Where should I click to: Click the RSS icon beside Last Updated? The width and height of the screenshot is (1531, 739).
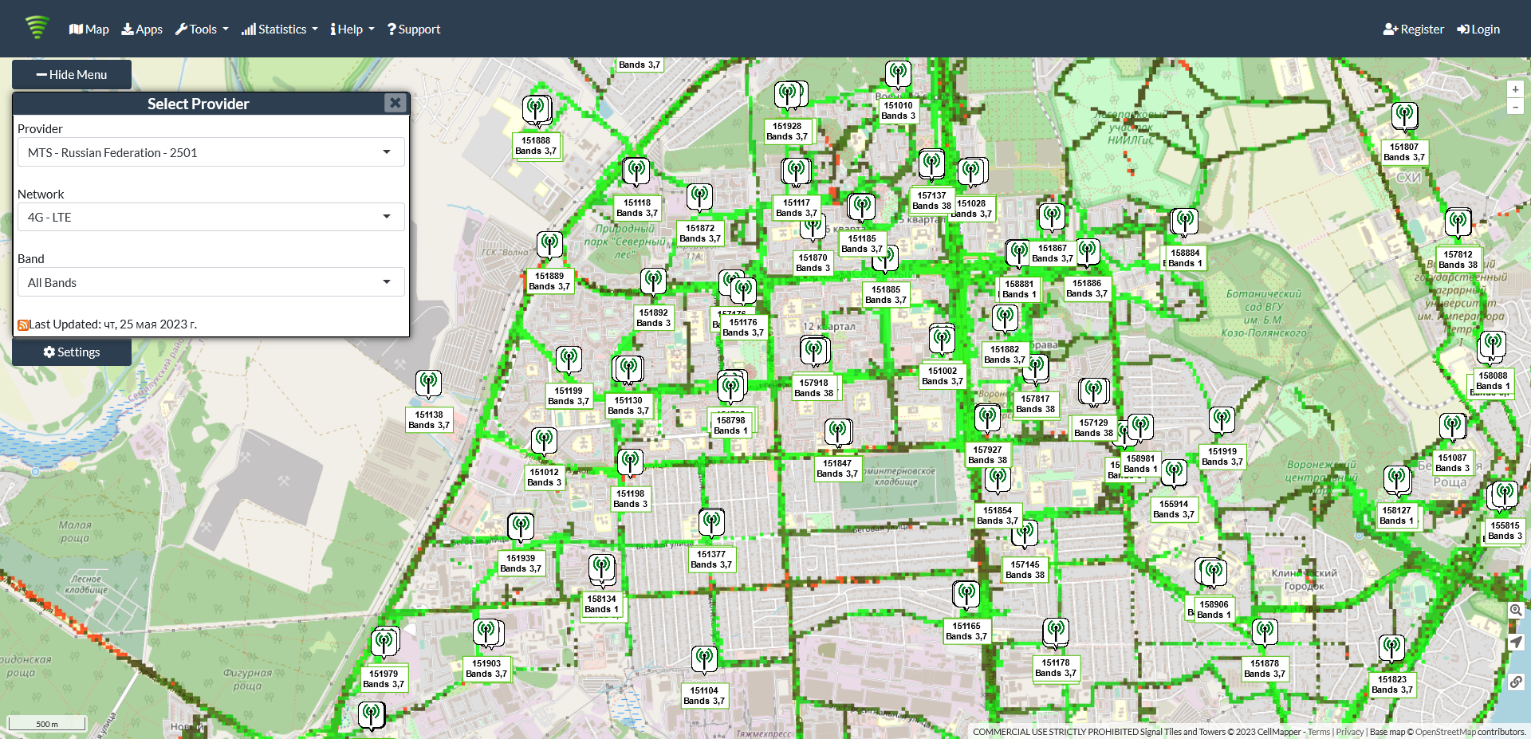(23, 324)
